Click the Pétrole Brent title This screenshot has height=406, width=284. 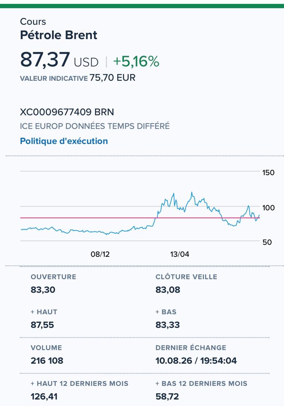tap(59, 35)
